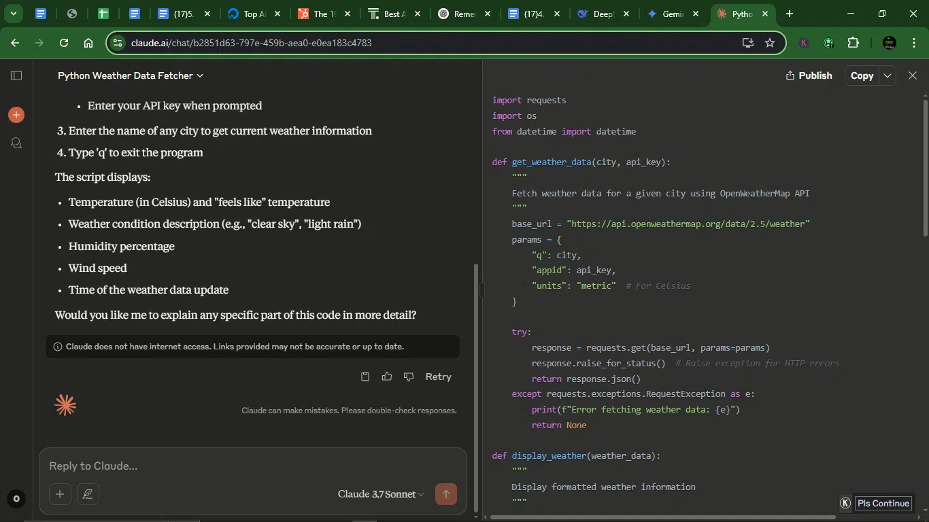Click 'Humidity percentage' bullet text
The width and height of the screenshot is (929, 522).
(122, 246)
